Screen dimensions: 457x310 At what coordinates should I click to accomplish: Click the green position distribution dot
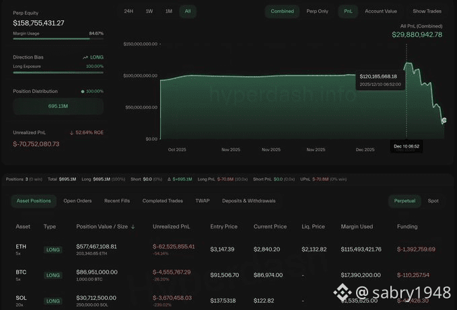(83, 92)
